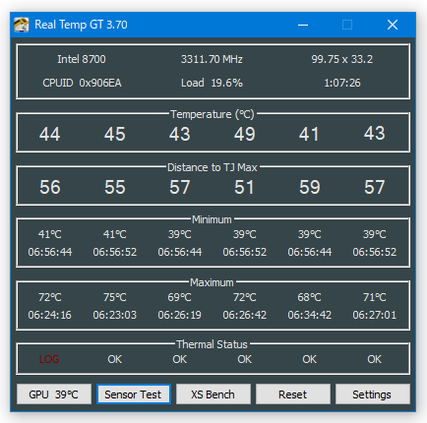This screenshot has height=423, width=427.
Task: Click the CPUID 0x906EA text
Action: tap(82, 83)
